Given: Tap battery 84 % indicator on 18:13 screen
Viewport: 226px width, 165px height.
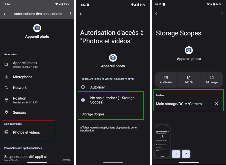Looking at the screenshot, I should tap(217, 4).
